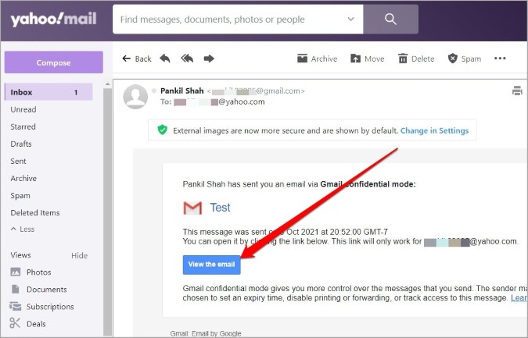Open the Sent folder
The width and height of the screenshot is (528, 338).
coord(18,162)
